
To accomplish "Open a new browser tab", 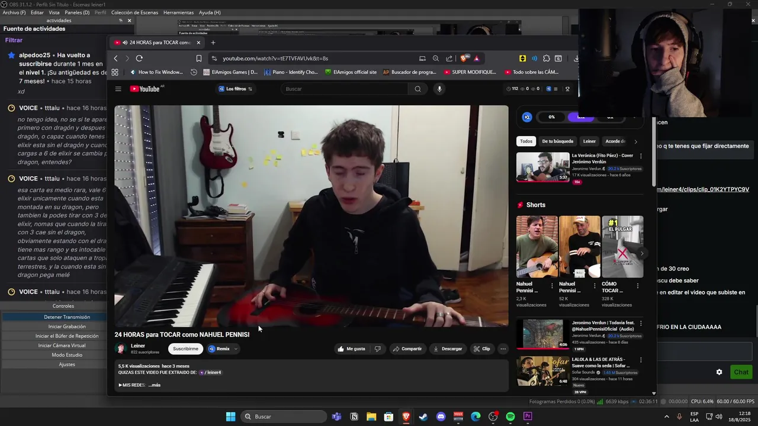I will [x=213, y=43].
